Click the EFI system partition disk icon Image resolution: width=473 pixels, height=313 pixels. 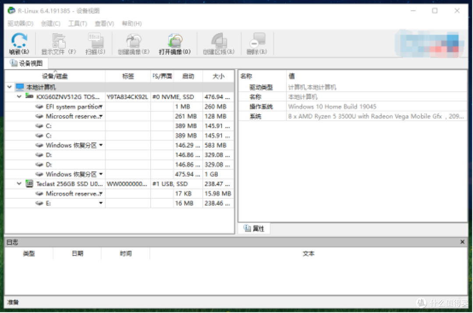pyautogui.click(x=39, y=106)
